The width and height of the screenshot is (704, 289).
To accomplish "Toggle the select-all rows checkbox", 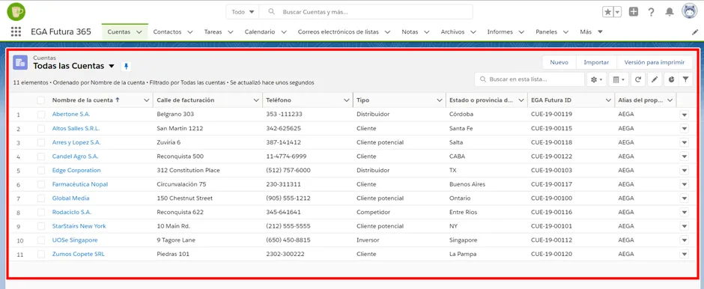I will tap(41, 100).
